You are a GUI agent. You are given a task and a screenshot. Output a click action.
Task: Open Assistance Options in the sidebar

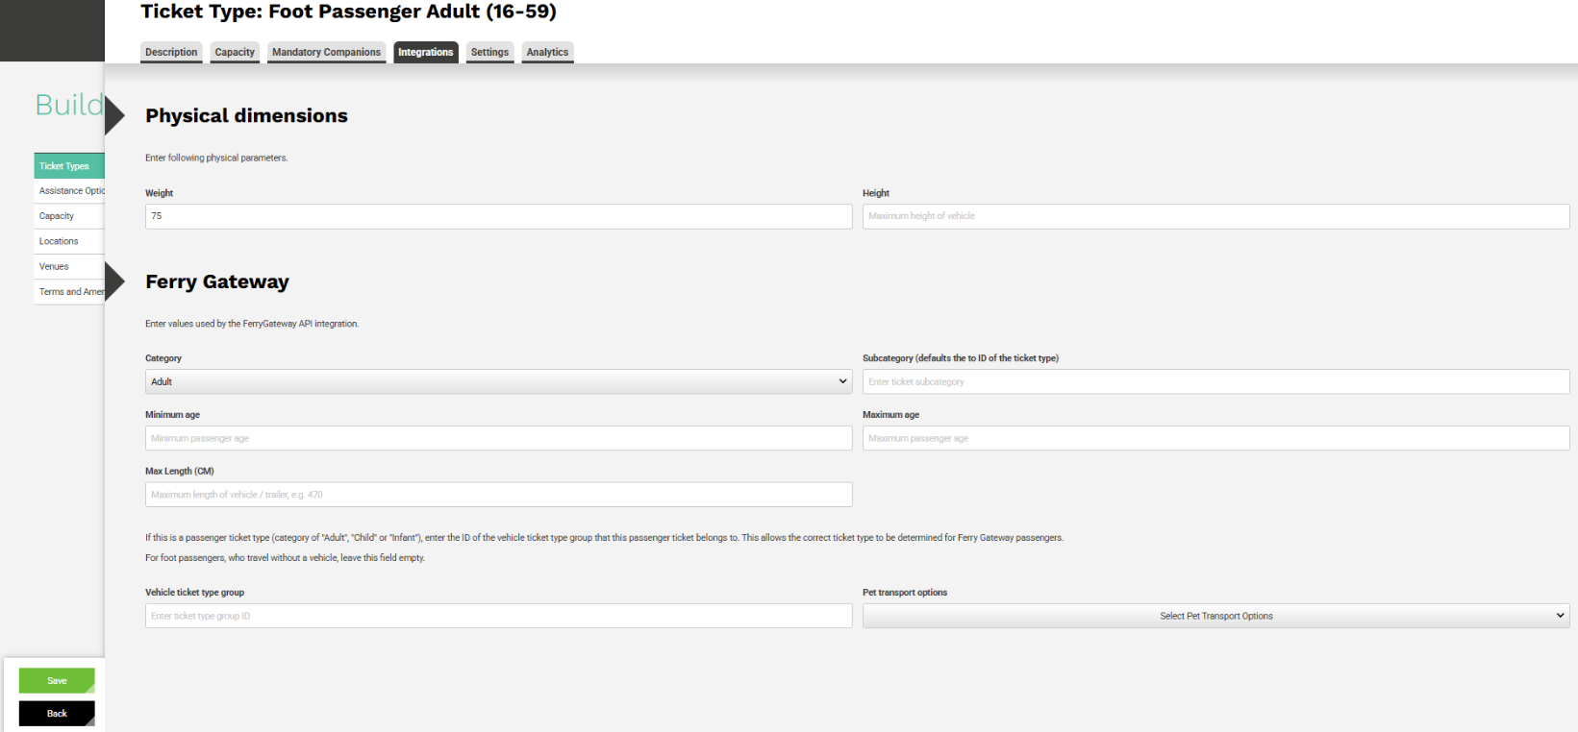pos(69,191)
